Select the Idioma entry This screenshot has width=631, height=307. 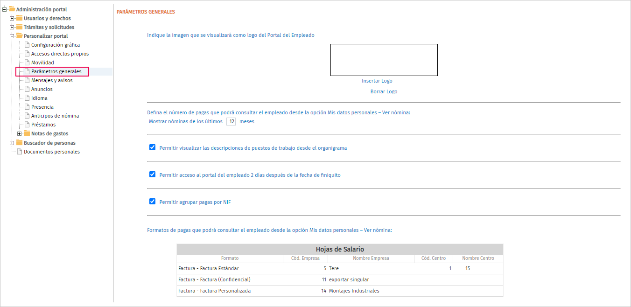[x=39, y=98]
